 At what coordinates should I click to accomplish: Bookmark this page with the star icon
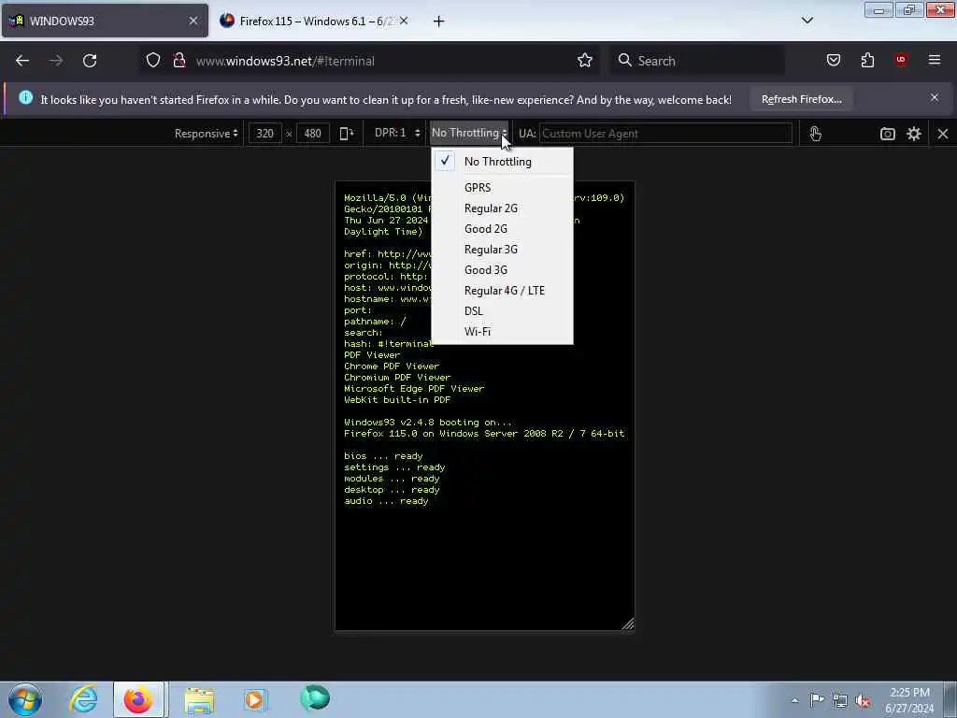pos(585,61)
